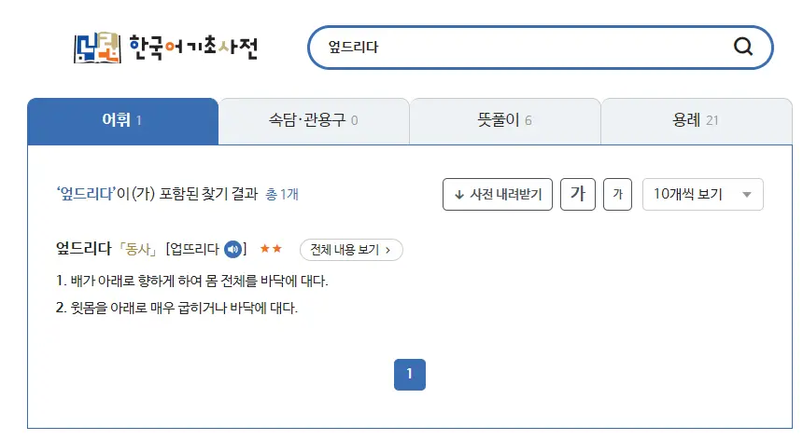Open the 뜻풀이 tab
Image resolution: width=803 pixels, height=440 pixels.
504,120
